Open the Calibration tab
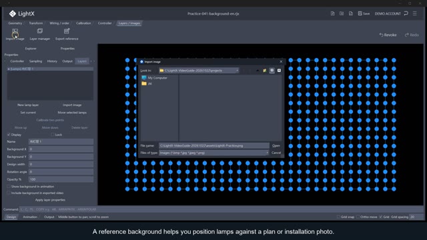This screenshot has width=427, height=240. [83, 23]
